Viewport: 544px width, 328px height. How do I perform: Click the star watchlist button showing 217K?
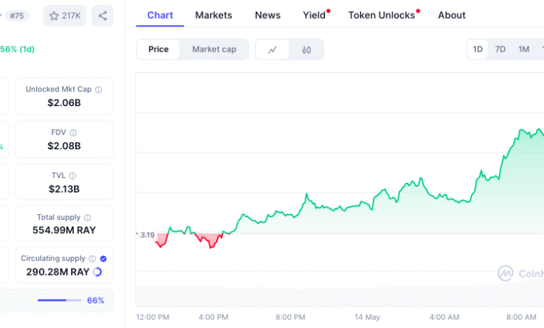[x=64, y=15]
